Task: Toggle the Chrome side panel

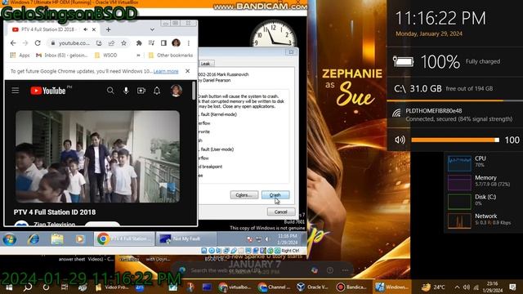Action: click(163, 43)
